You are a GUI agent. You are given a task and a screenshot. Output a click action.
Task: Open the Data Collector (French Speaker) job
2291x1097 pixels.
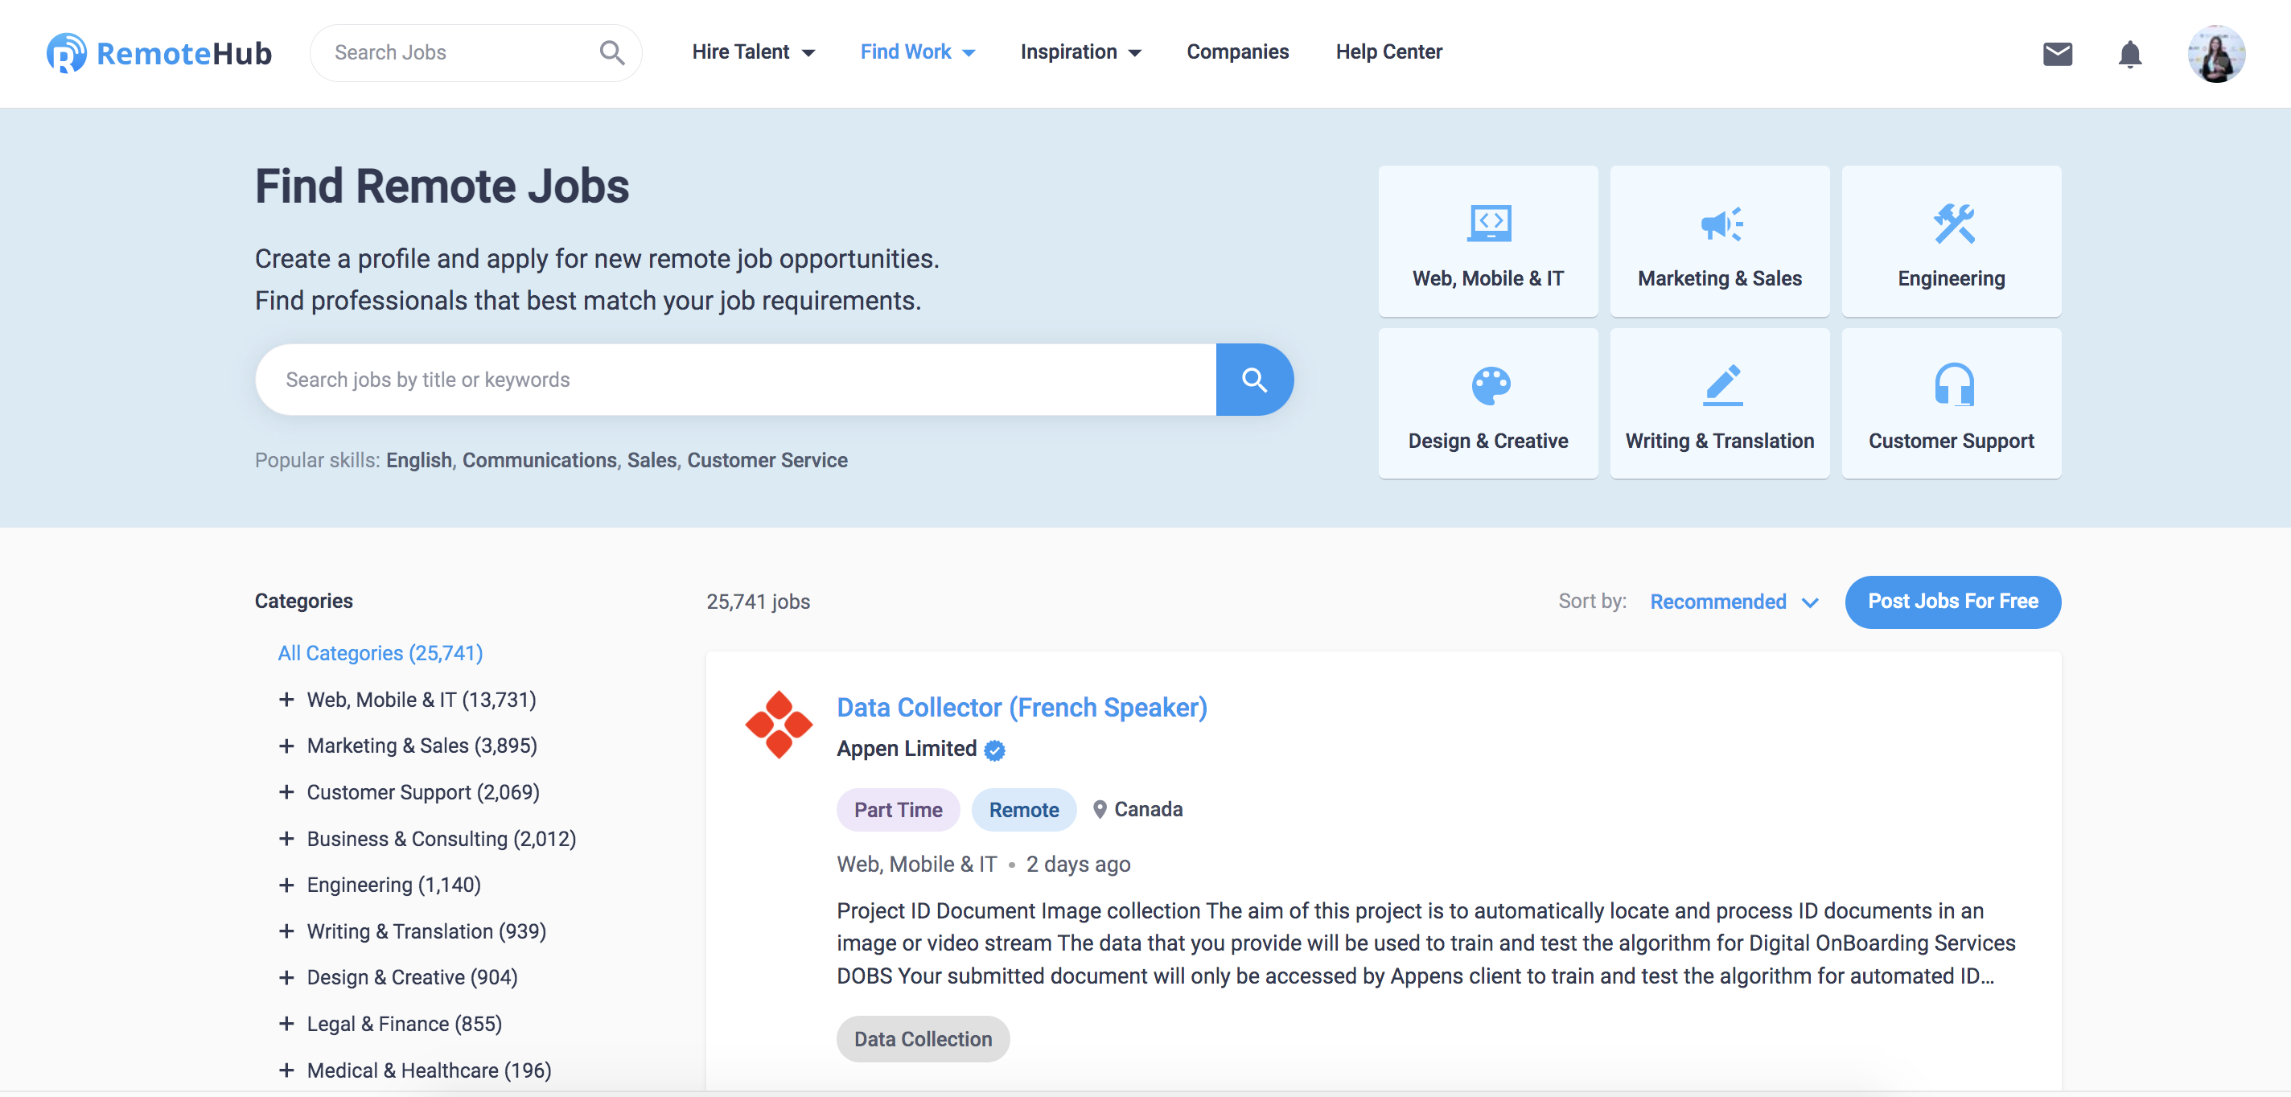[1022, 708]
